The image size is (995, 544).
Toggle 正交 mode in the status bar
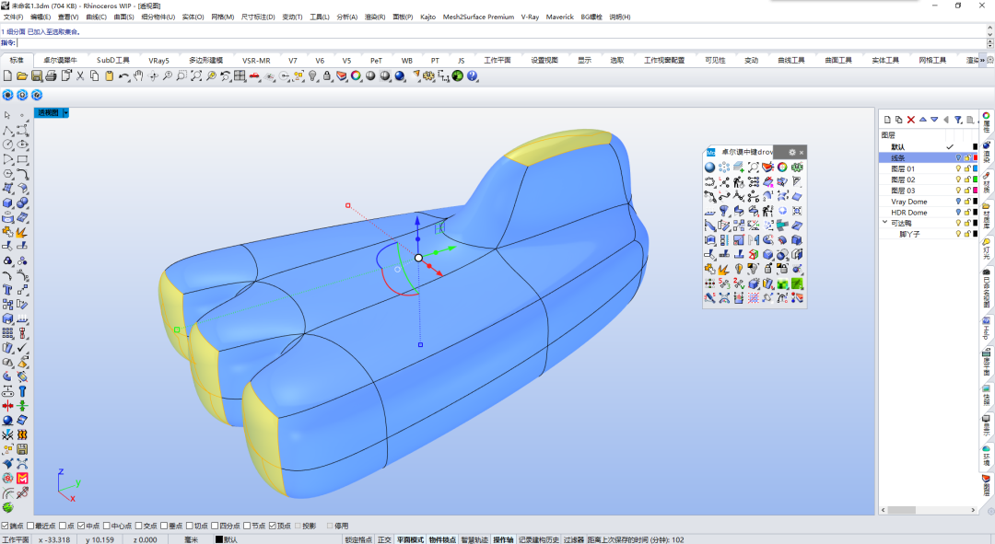pos(384,539)
